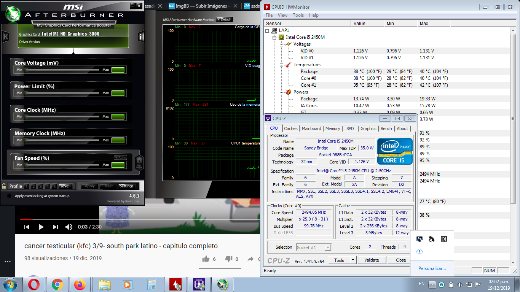The height and width of the screenshot is (292, 520).
Task: Select profile slot 1 in Afterburner
Action: [x=26, y=186]
